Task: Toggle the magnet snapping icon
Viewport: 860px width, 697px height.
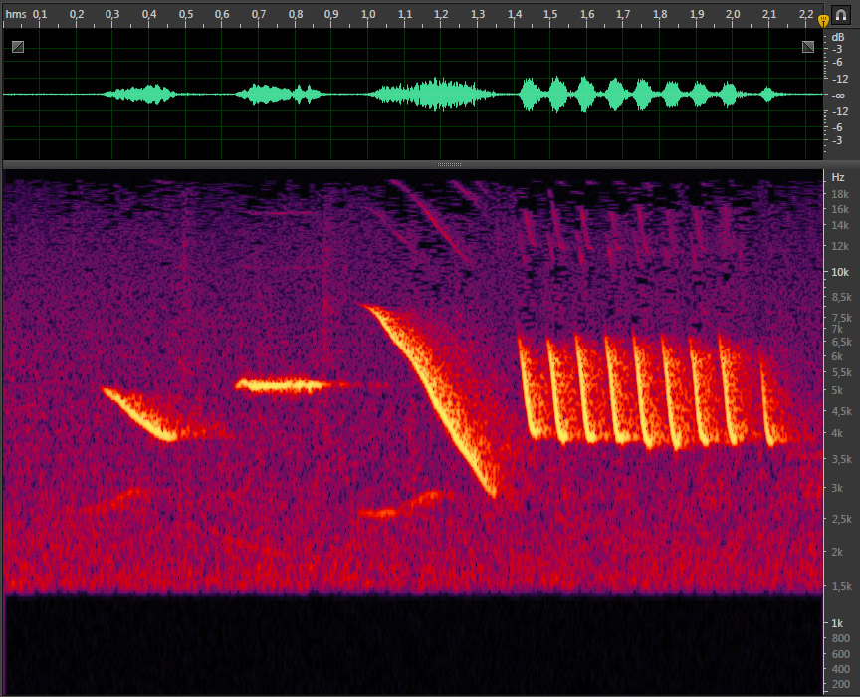Action: click(841, 14)
